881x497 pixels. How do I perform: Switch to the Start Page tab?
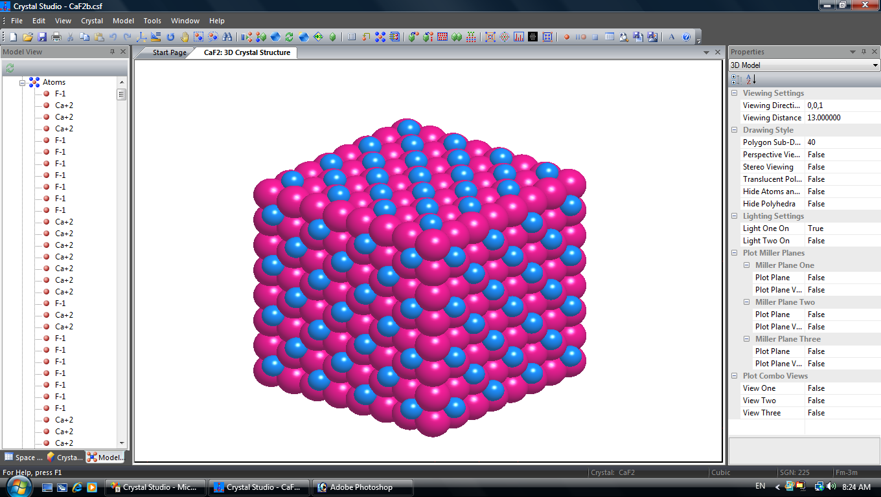click(169, 52)
